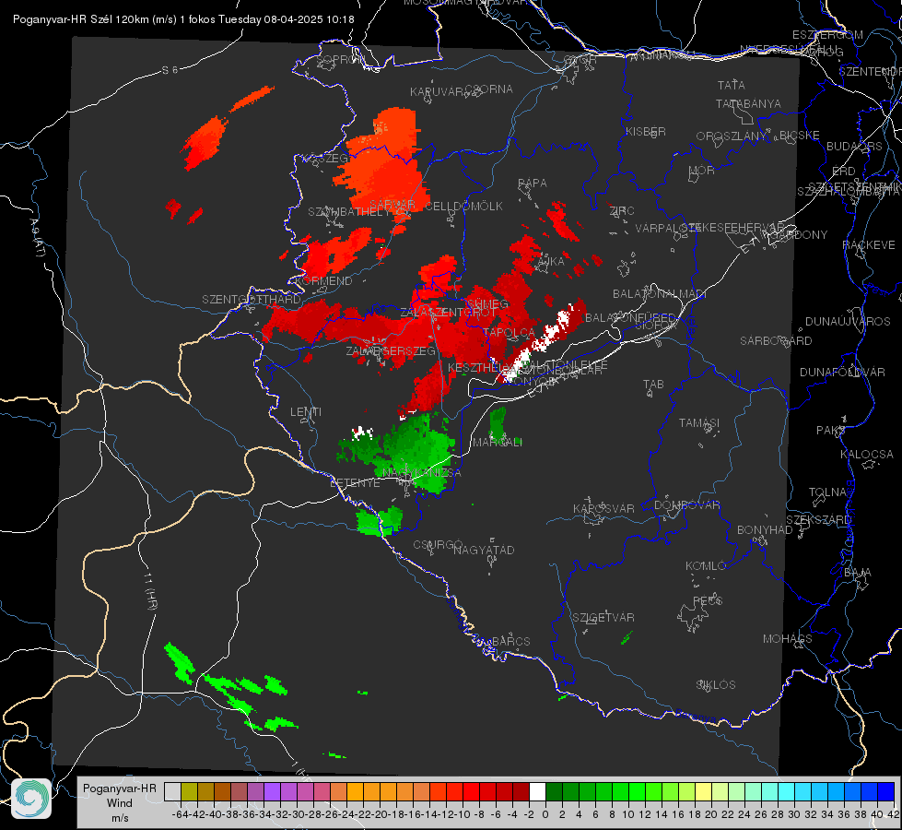Click the PÁPA town label
902x830 pixels.
(x=533, y=184)
